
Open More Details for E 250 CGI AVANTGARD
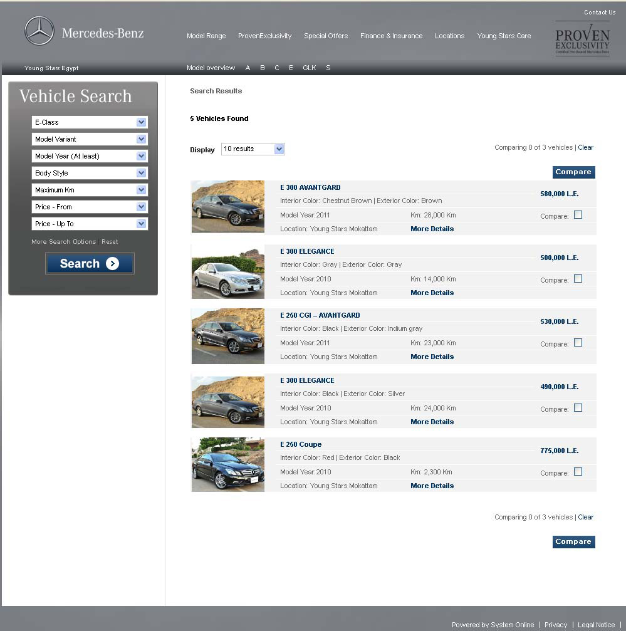432,357
